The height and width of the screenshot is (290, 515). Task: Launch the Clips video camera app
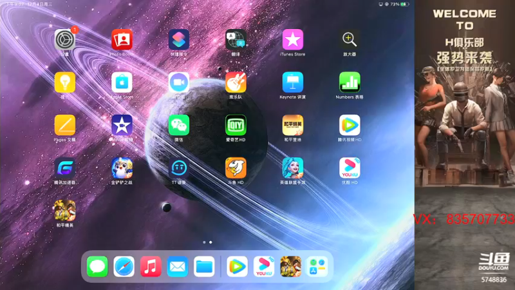coord(179,82)
